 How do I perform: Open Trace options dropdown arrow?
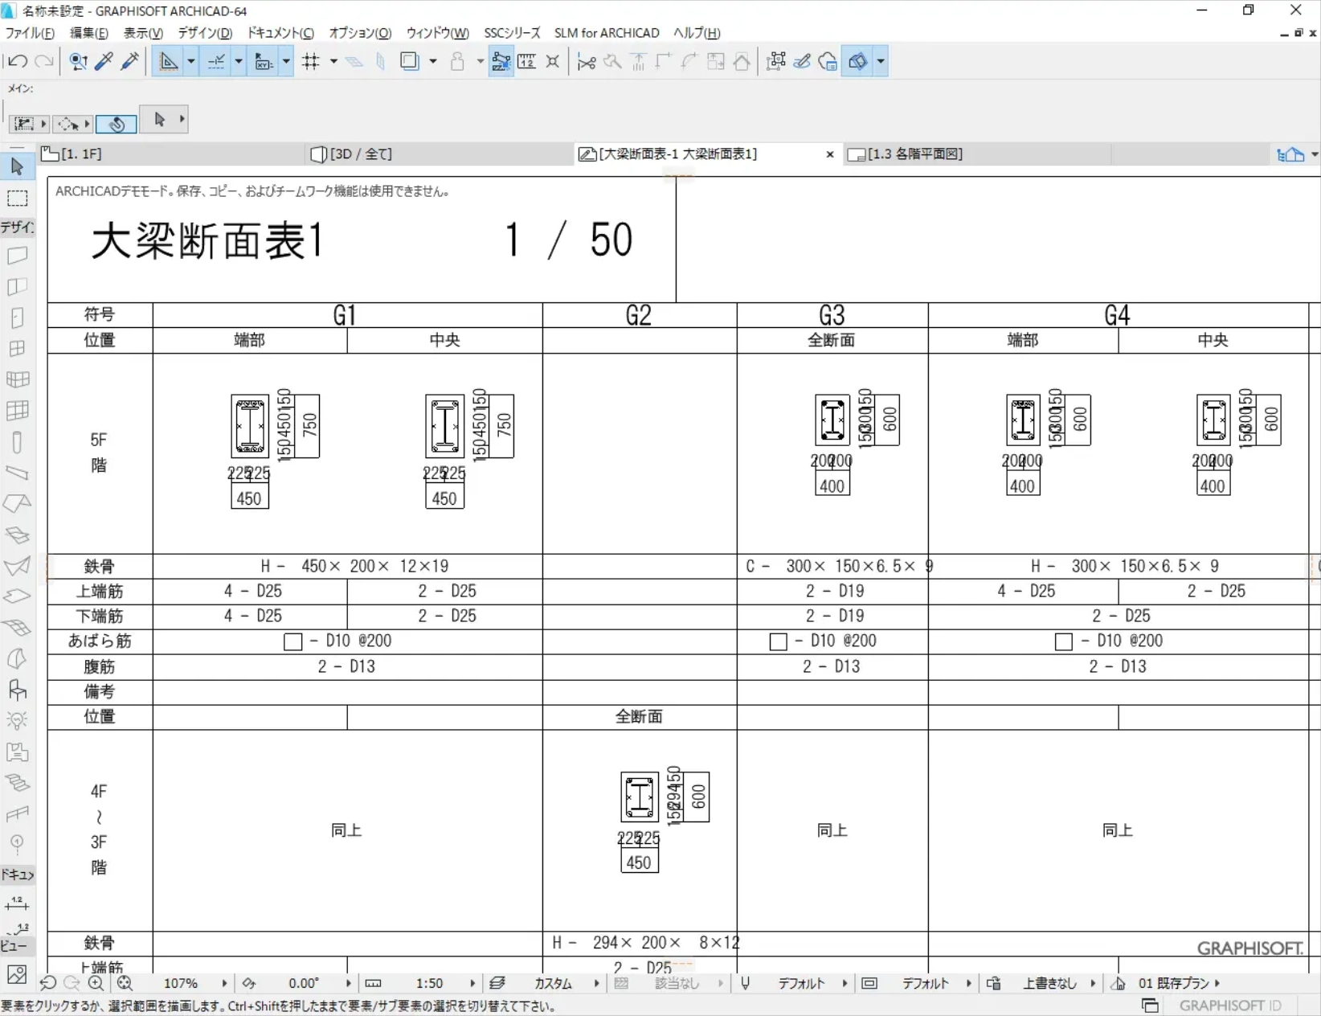click(x=432, y=61)
